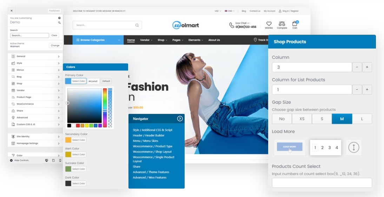The image size is (384, 197).
Task: Choose the Load More button style option
Action: tap(290, 148)
